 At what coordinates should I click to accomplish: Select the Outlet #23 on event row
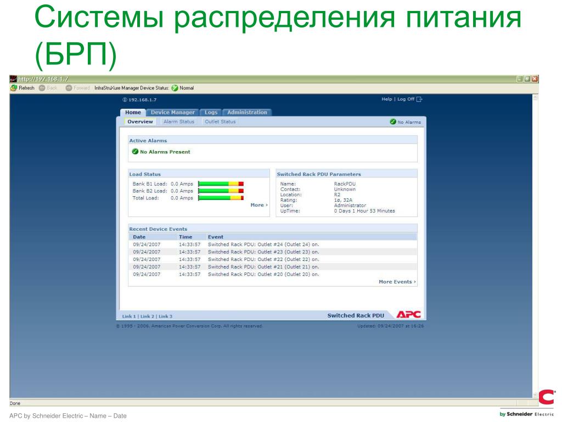coord(273,252)
